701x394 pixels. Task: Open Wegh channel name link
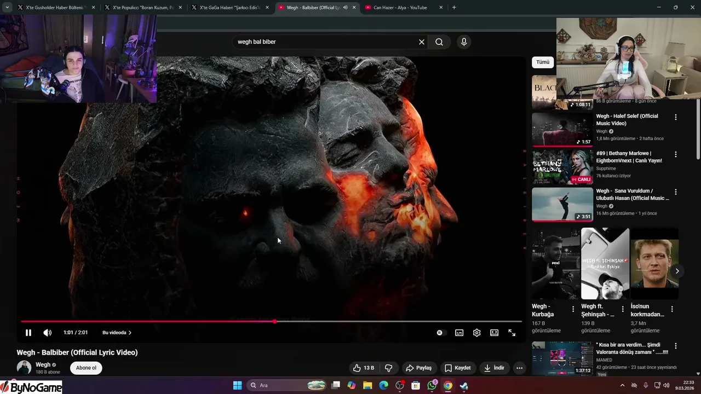[x=43, y=364]
